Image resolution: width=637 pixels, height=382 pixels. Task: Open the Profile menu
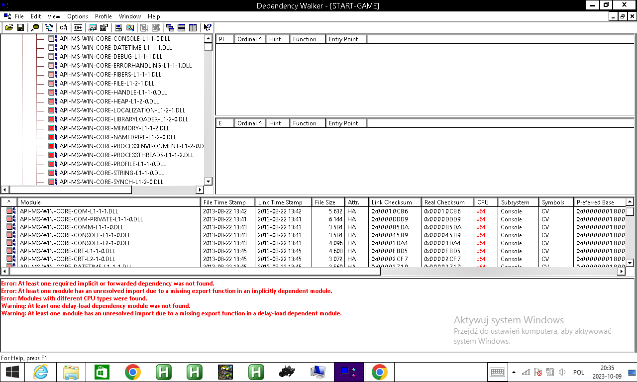pyautogui.click(x=104, y=16)
